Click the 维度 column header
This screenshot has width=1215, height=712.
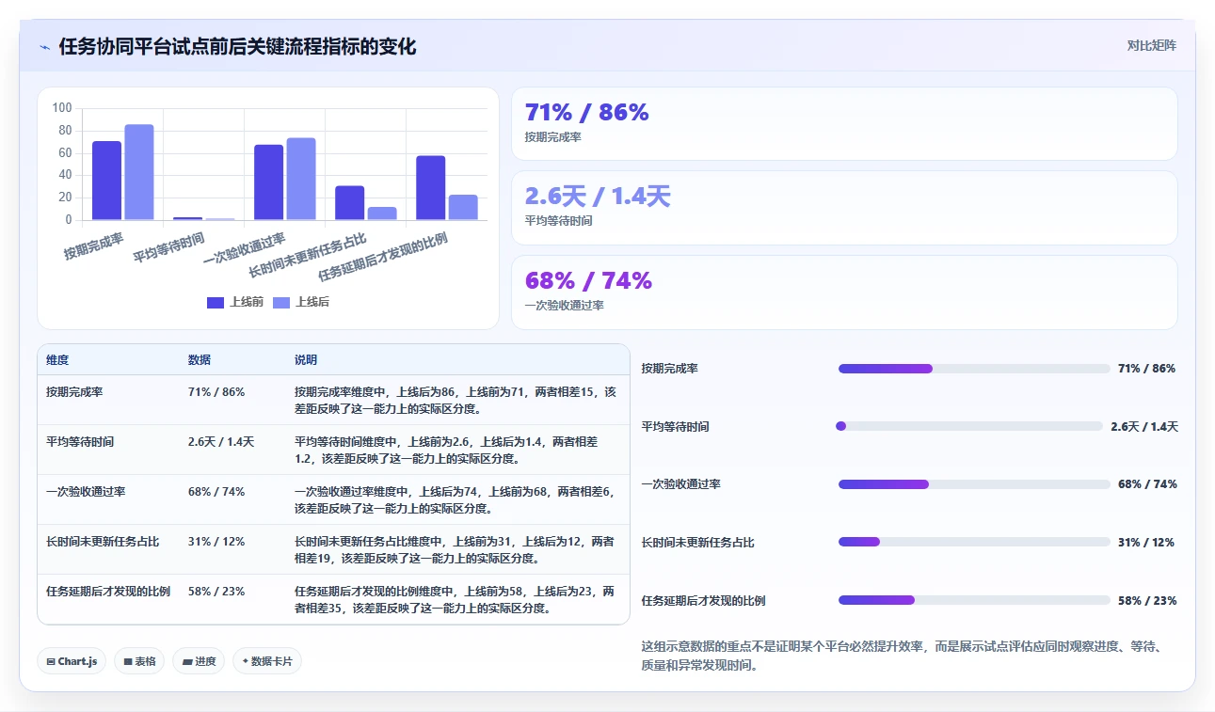(x=57, y=360)
